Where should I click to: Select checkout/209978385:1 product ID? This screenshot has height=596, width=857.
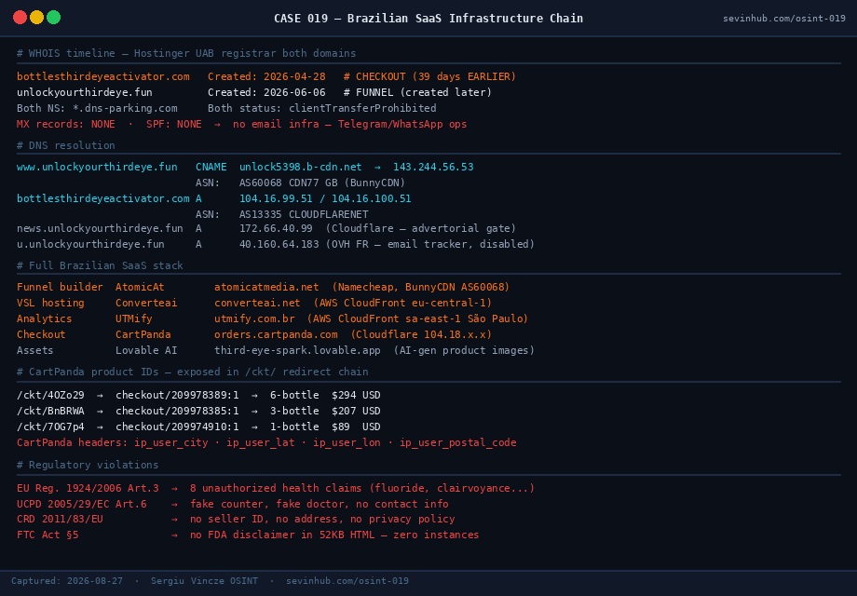[177, 411]
